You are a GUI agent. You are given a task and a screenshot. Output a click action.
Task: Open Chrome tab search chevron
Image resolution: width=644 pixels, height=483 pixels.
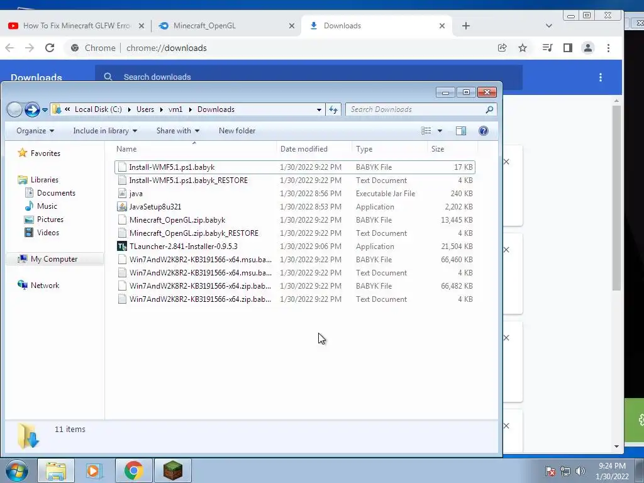[548, 26]
